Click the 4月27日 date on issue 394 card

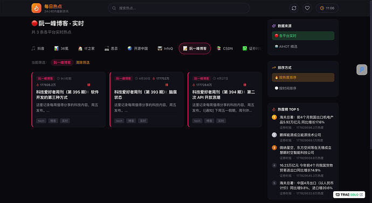tap(221, 79)
